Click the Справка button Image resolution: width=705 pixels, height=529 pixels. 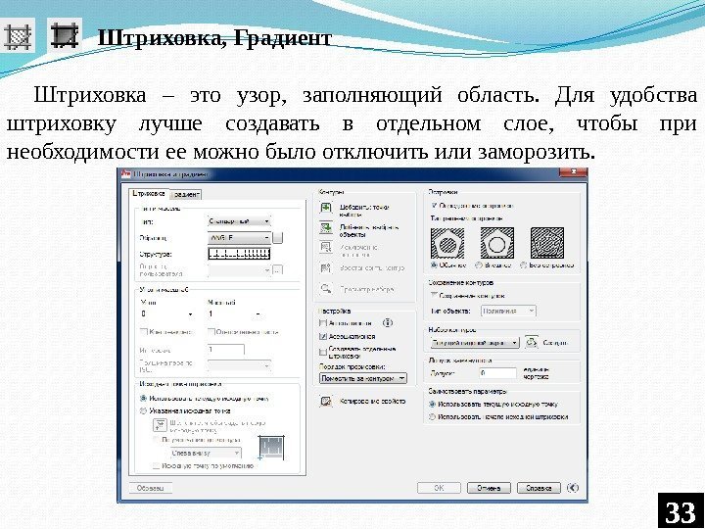[x=539, y=488]
